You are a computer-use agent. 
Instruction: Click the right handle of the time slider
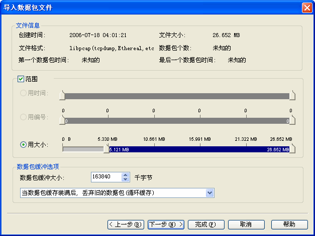tap(292, 95)
